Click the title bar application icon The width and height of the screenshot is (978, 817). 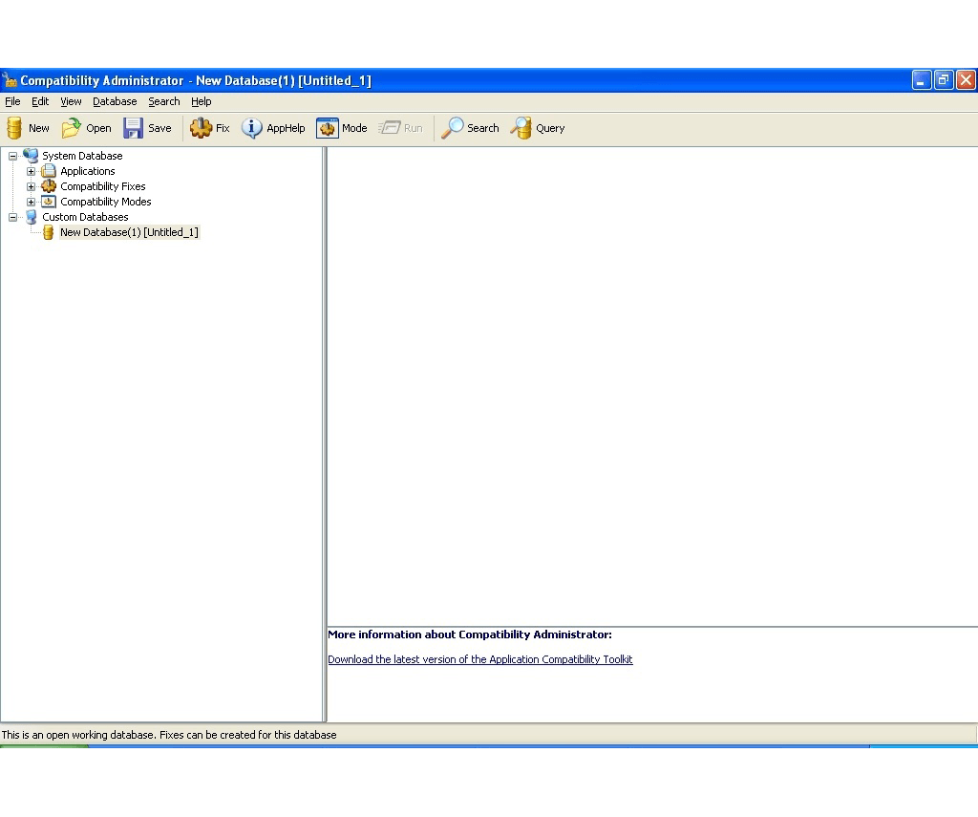9,80
